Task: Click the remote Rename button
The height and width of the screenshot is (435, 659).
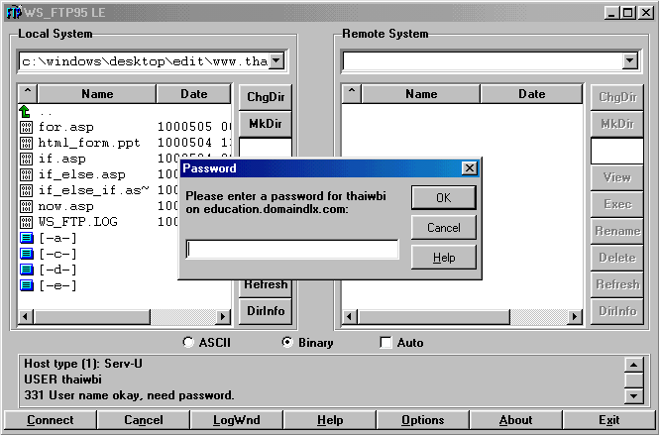Action: coord(617,231)
